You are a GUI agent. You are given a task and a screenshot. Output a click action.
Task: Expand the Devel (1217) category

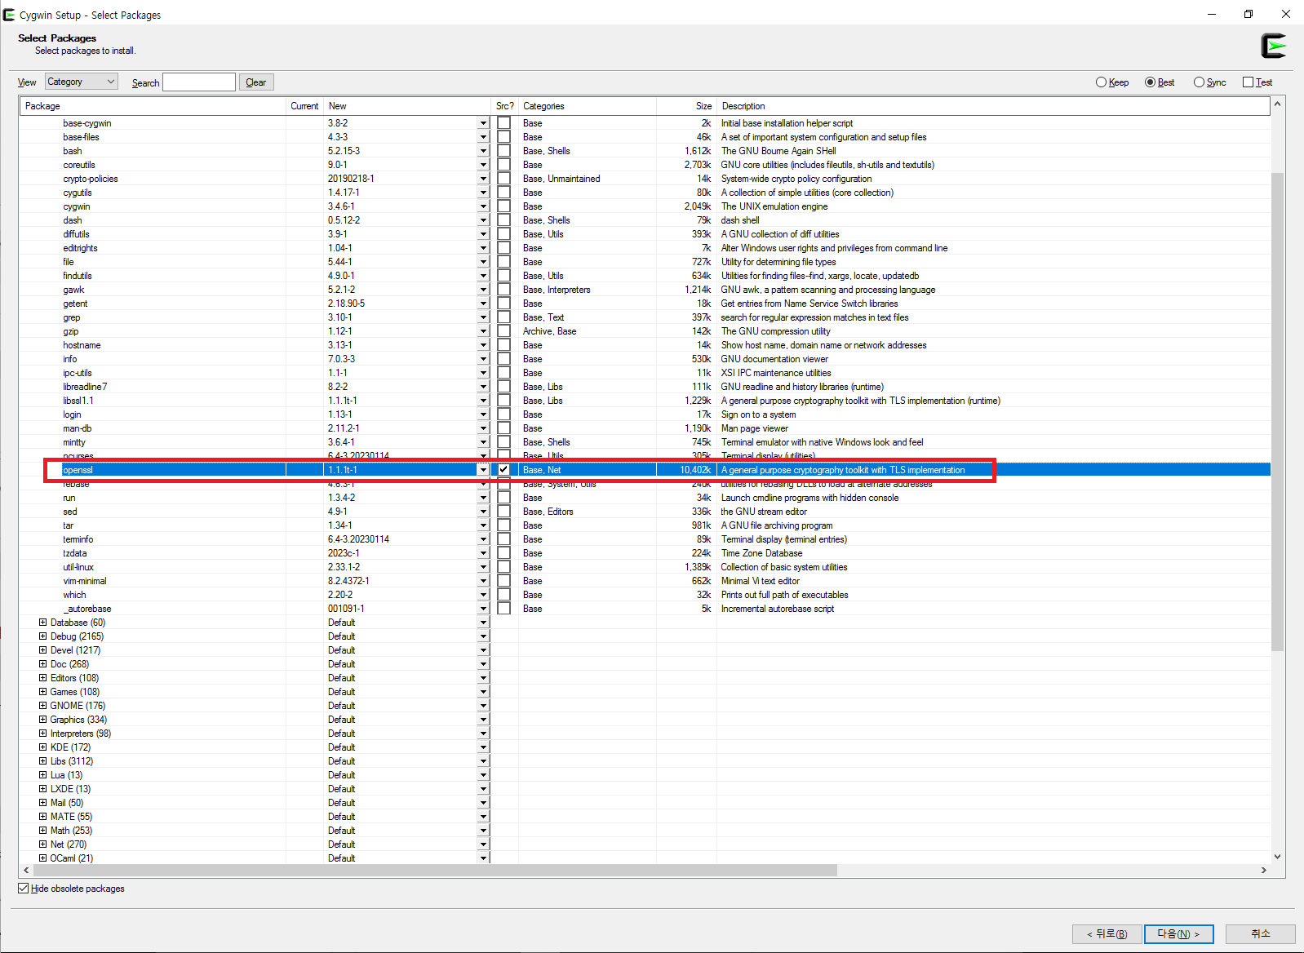point(43,650)
